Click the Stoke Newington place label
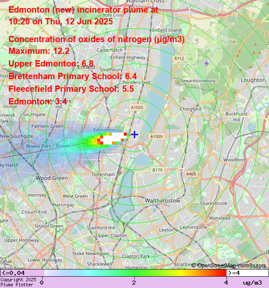269x288 pixels. coord(91,253)
